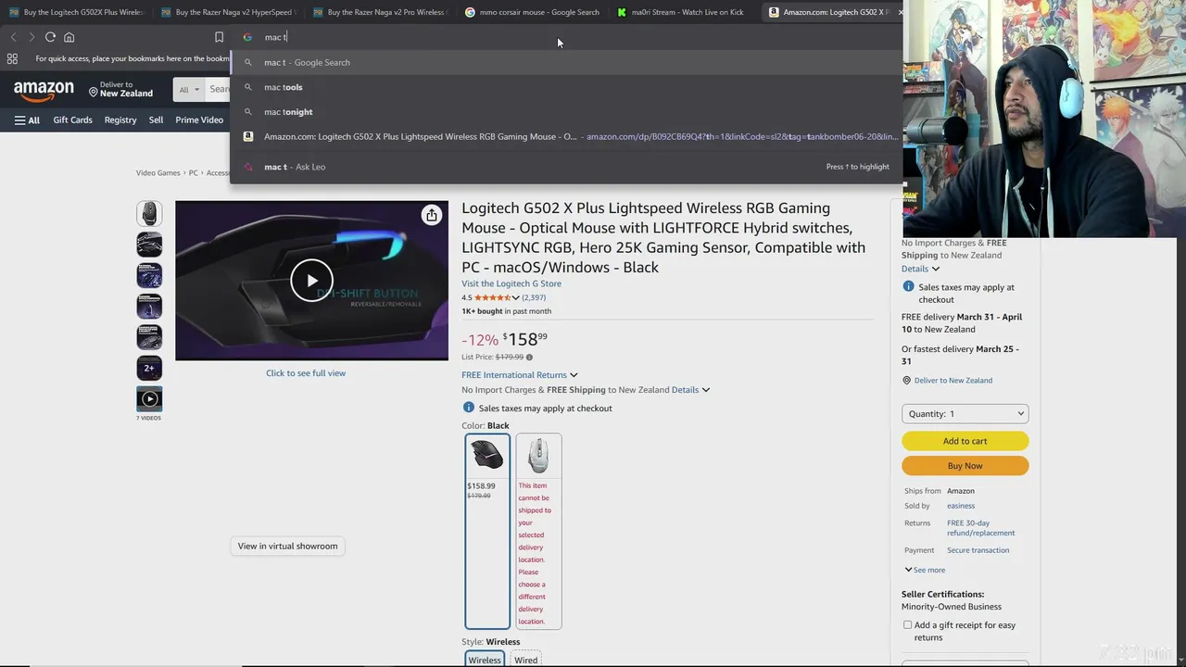Open Registry in Amazon nav
1186x667 pixels.
120,120
